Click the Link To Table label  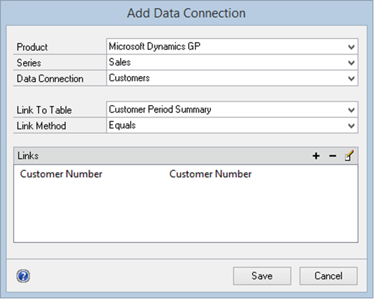[x=44, y=110]
